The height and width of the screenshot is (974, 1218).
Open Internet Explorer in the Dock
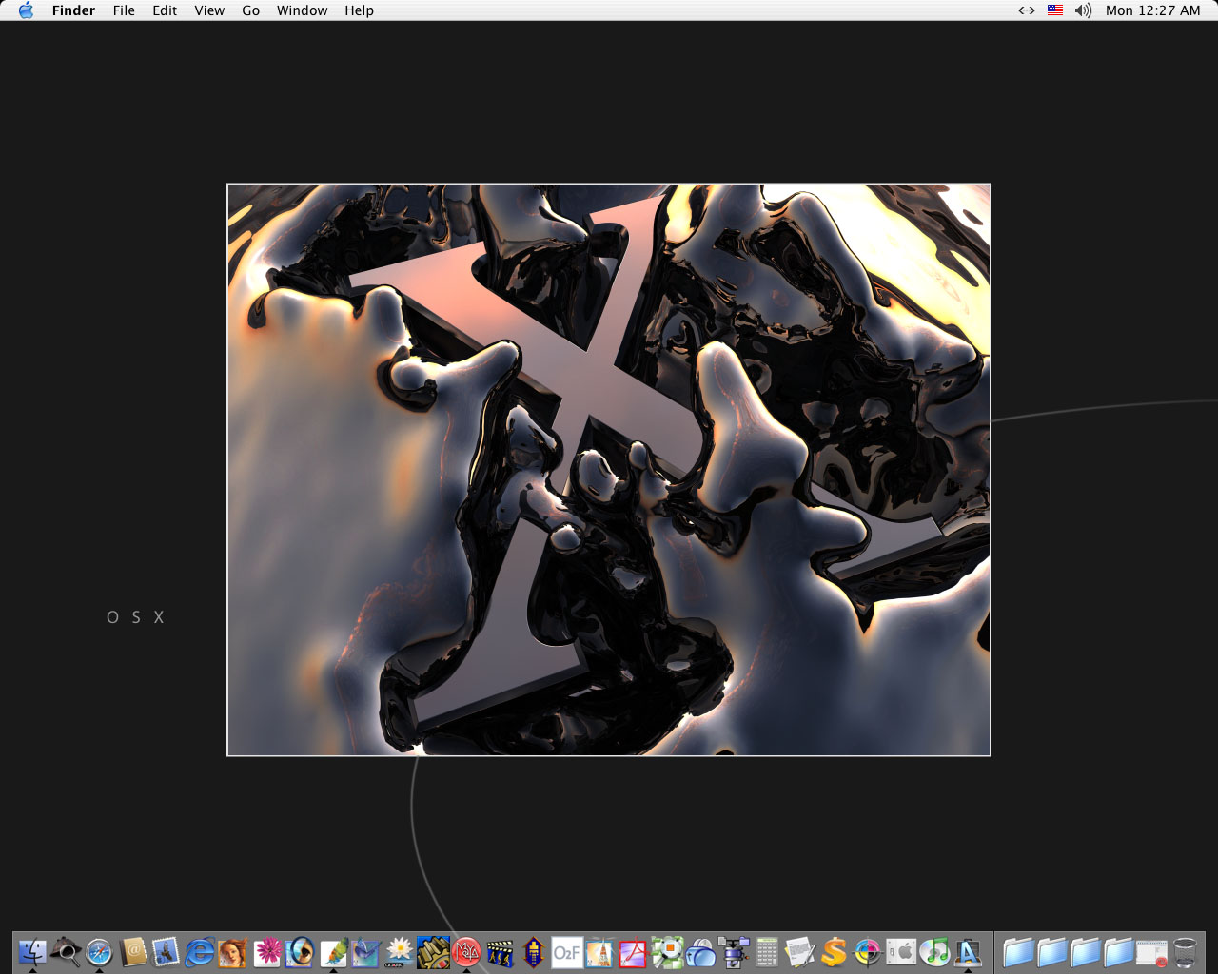pos(199,951)
